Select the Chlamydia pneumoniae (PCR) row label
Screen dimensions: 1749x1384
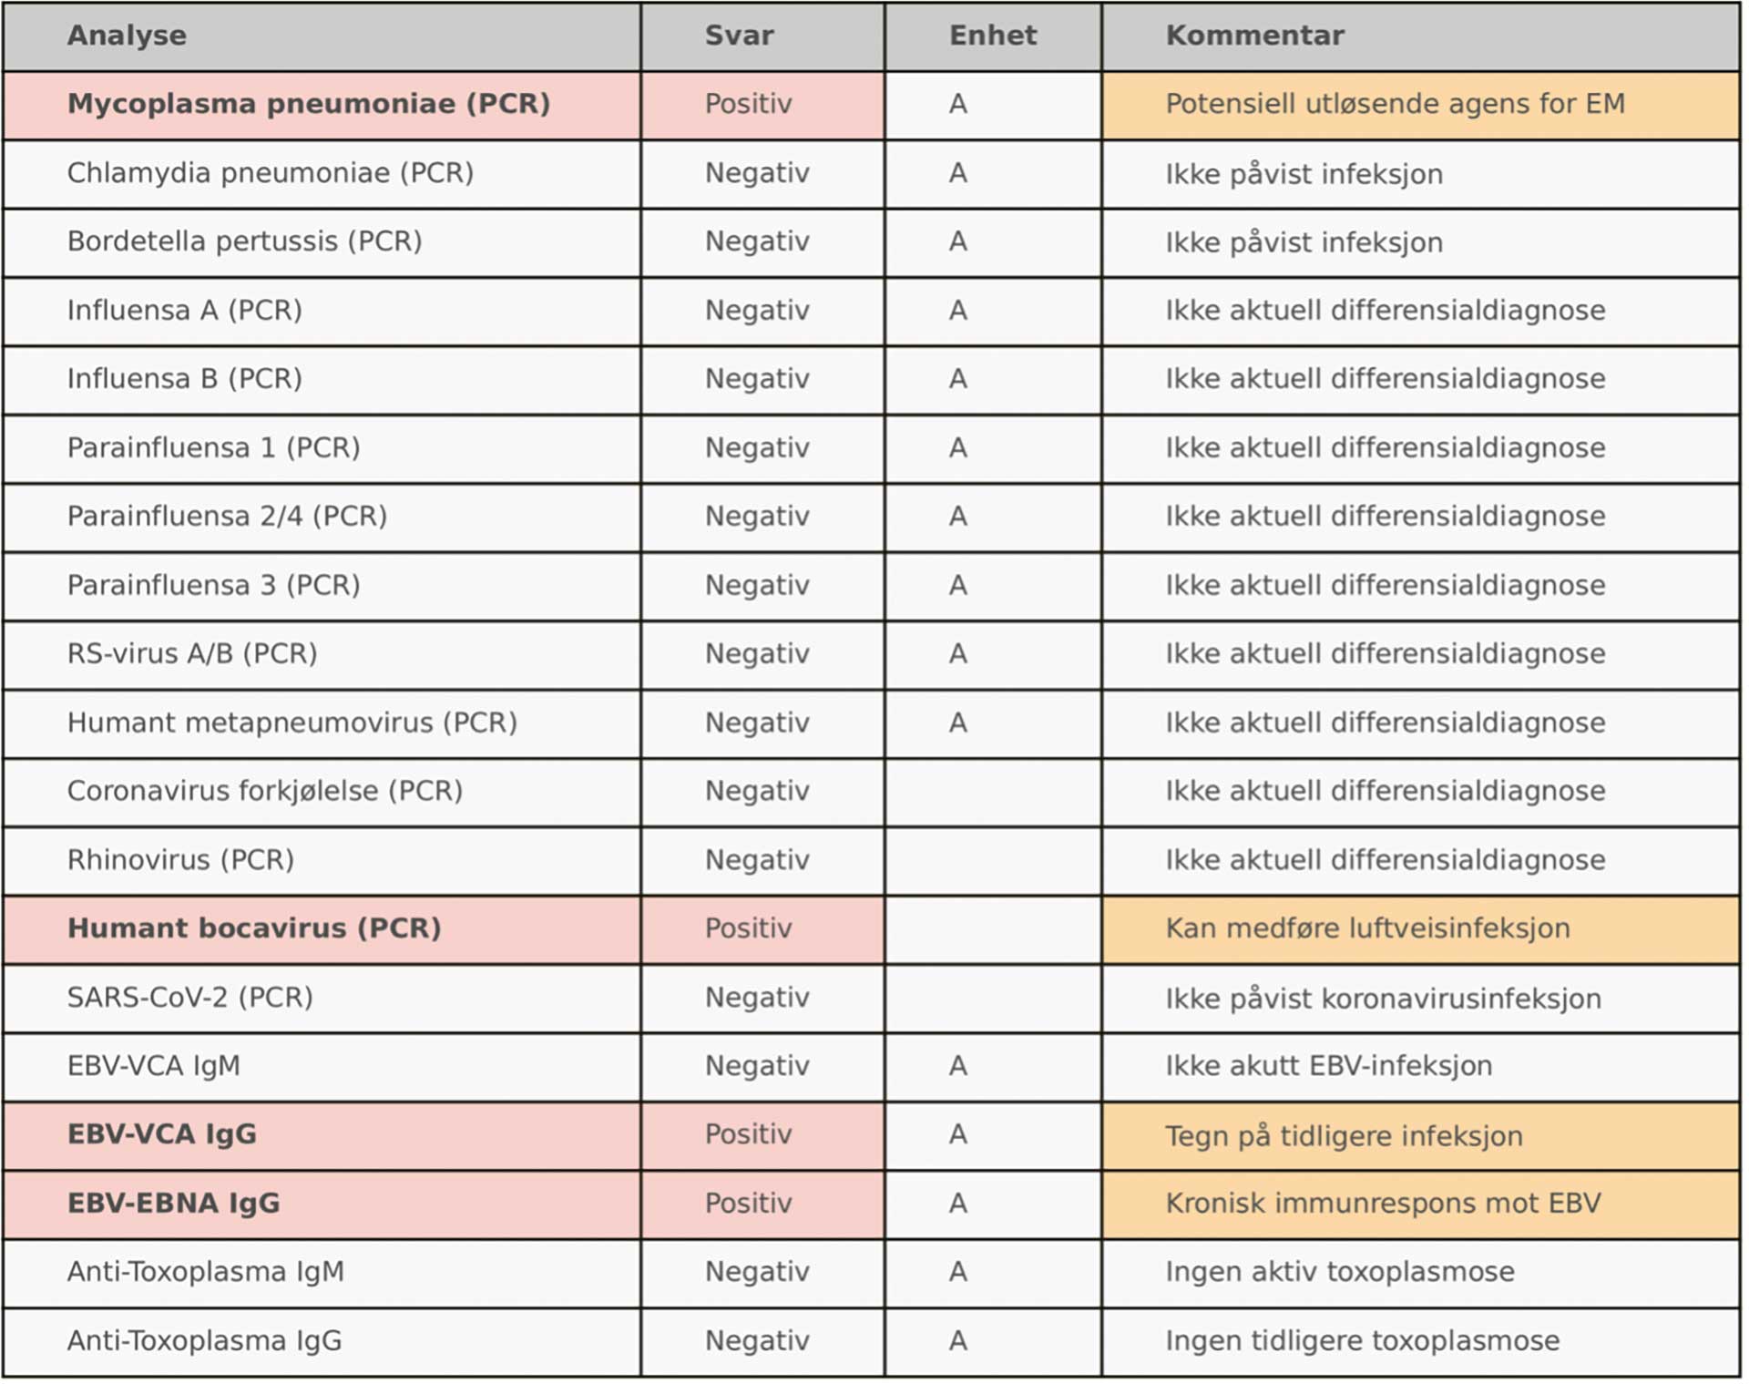(271, 173)
